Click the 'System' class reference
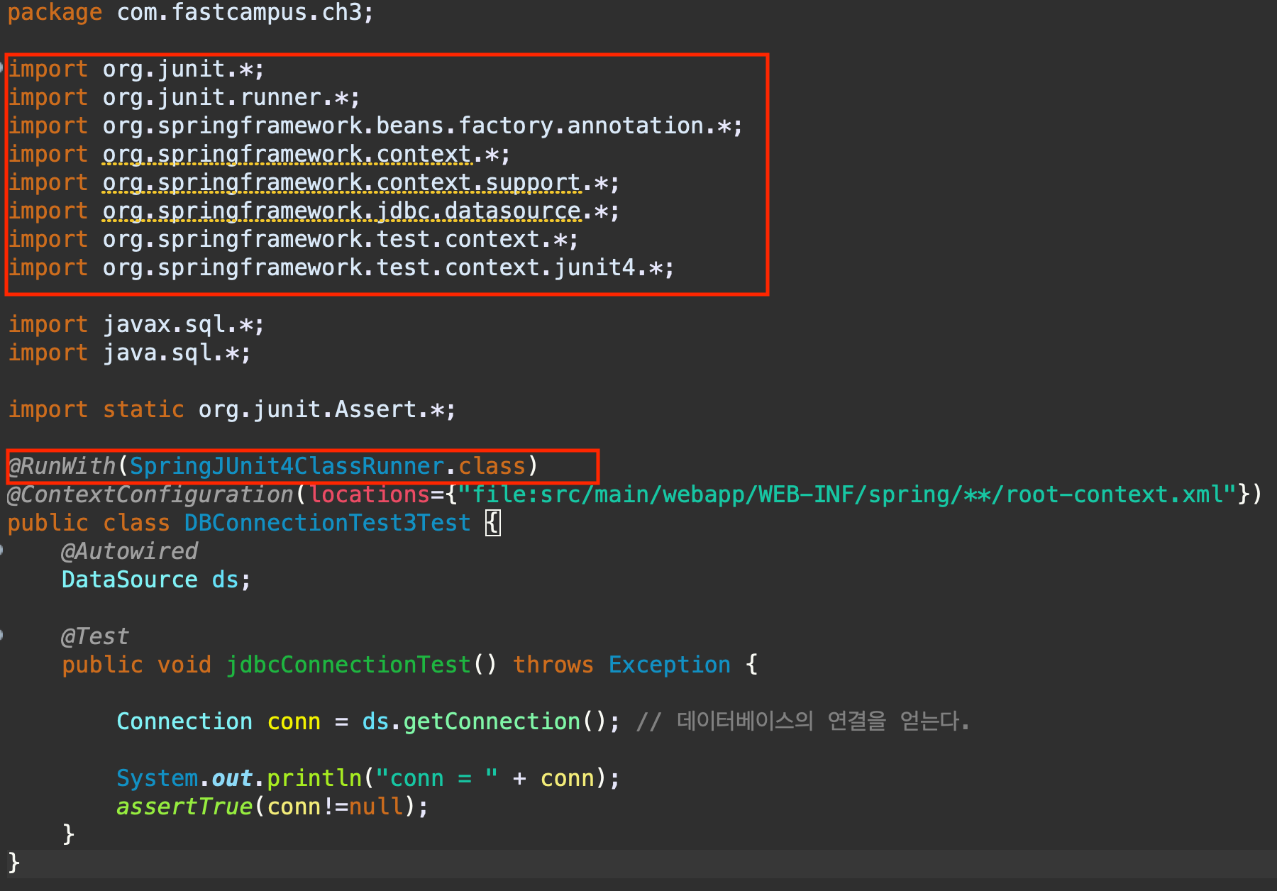Image resolution: width=1277 pixels, height=891 pixels. 157,779
